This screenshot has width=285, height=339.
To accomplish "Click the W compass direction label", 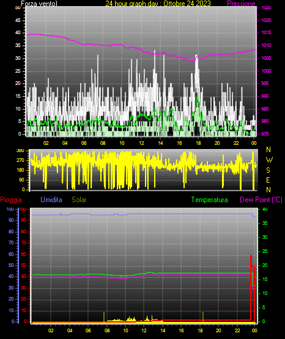I will (x=269, y=160).
